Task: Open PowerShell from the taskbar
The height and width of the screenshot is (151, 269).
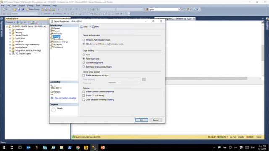Action: [70, 148]
